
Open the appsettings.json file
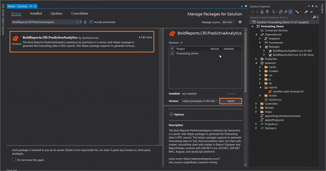pos(274,120)
